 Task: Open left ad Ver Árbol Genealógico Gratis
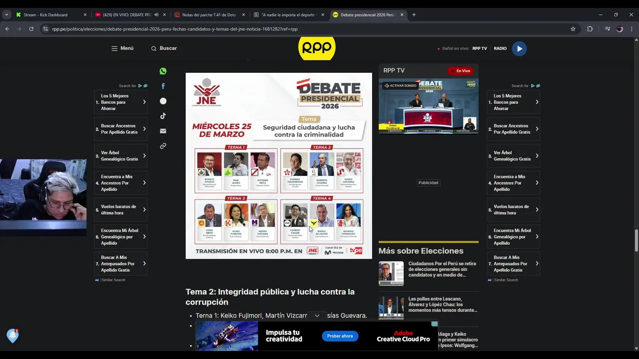click(121, 156)
